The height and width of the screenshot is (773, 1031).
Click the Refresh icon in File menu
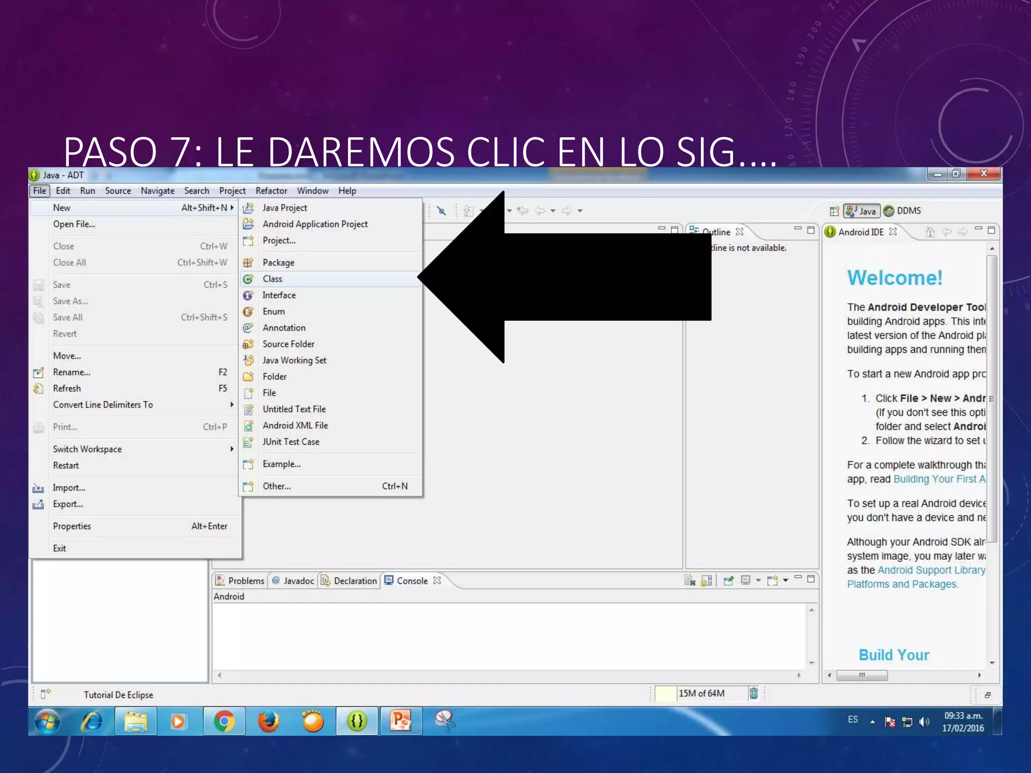(38, 389)
